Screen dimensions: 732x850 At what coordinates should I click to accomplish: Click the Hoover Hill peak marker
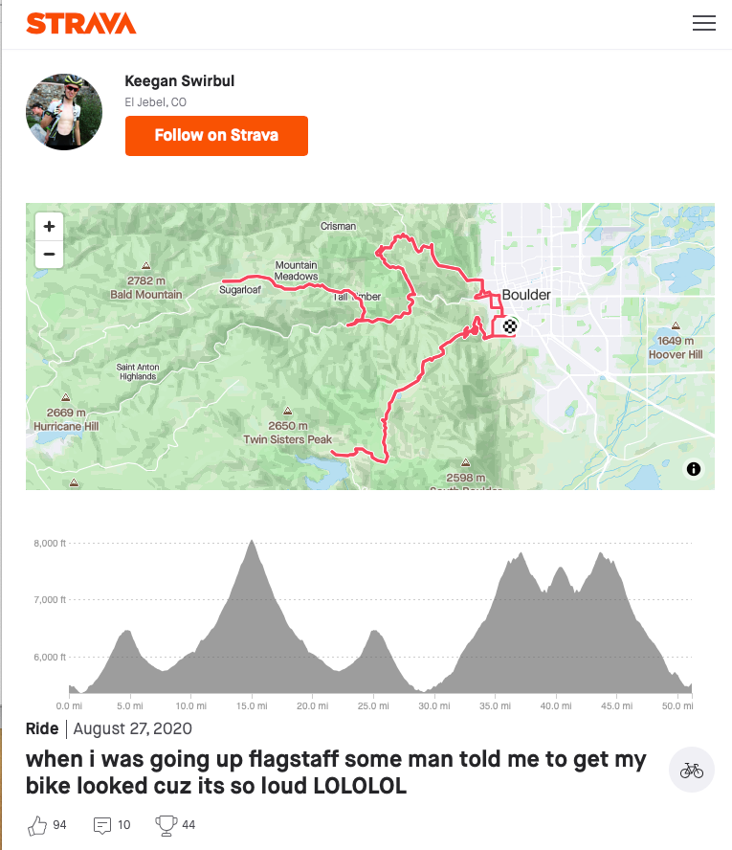click(676, 326)
